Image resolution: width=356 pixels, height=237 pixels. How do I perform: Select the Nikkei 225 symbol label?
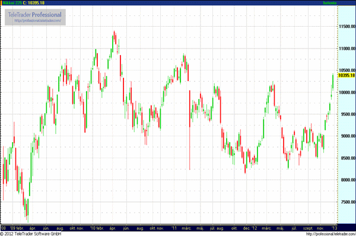point(11,3)
